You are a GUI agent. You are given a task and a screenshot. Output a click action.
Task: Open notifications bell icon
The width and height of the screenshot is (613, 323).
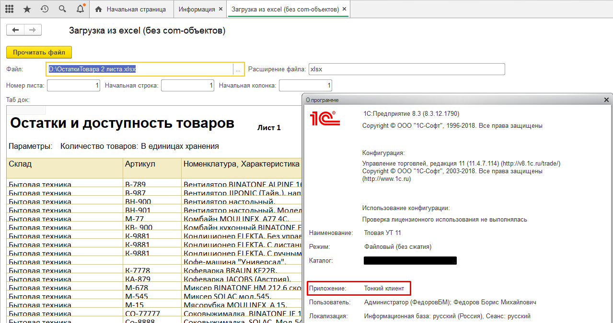point(80,9)
